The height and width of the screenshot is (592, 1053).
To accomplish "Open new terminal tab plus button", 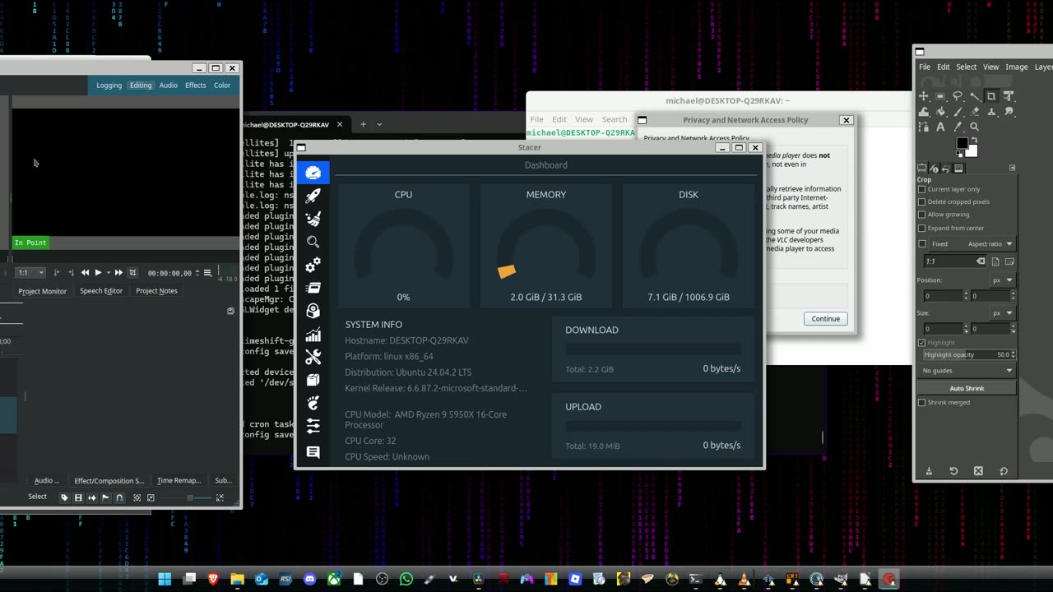I will [363, 124].
